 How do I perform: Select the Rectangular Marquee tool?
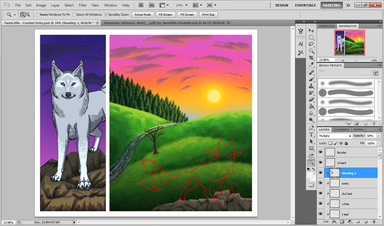[311, 37]
